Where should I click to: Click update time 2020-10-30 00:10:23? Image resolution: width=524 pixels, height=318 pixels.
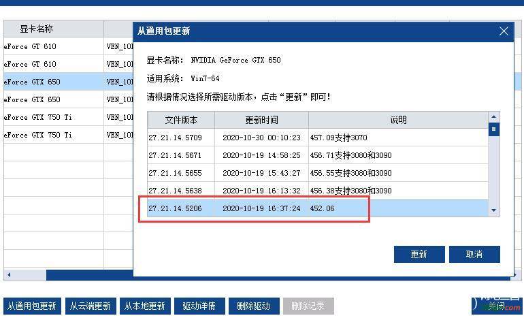point(261,138)
